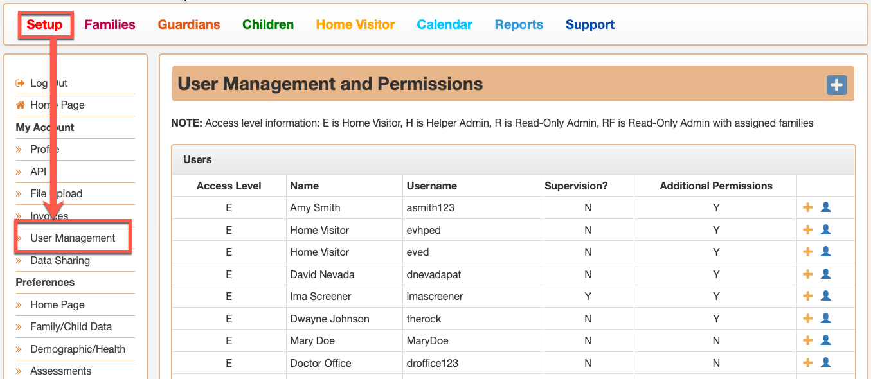Click the blue user icon for Amy Smith
Viewport: 871px width, 379px height.
pyautogui.click(x=826, y=207)
